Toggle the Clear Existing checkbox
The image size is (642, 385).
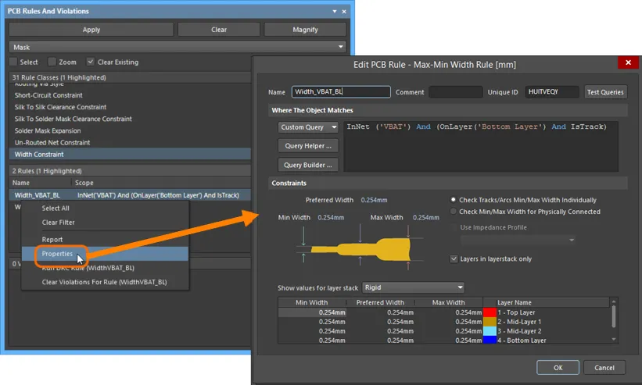(x=91, y=62)
